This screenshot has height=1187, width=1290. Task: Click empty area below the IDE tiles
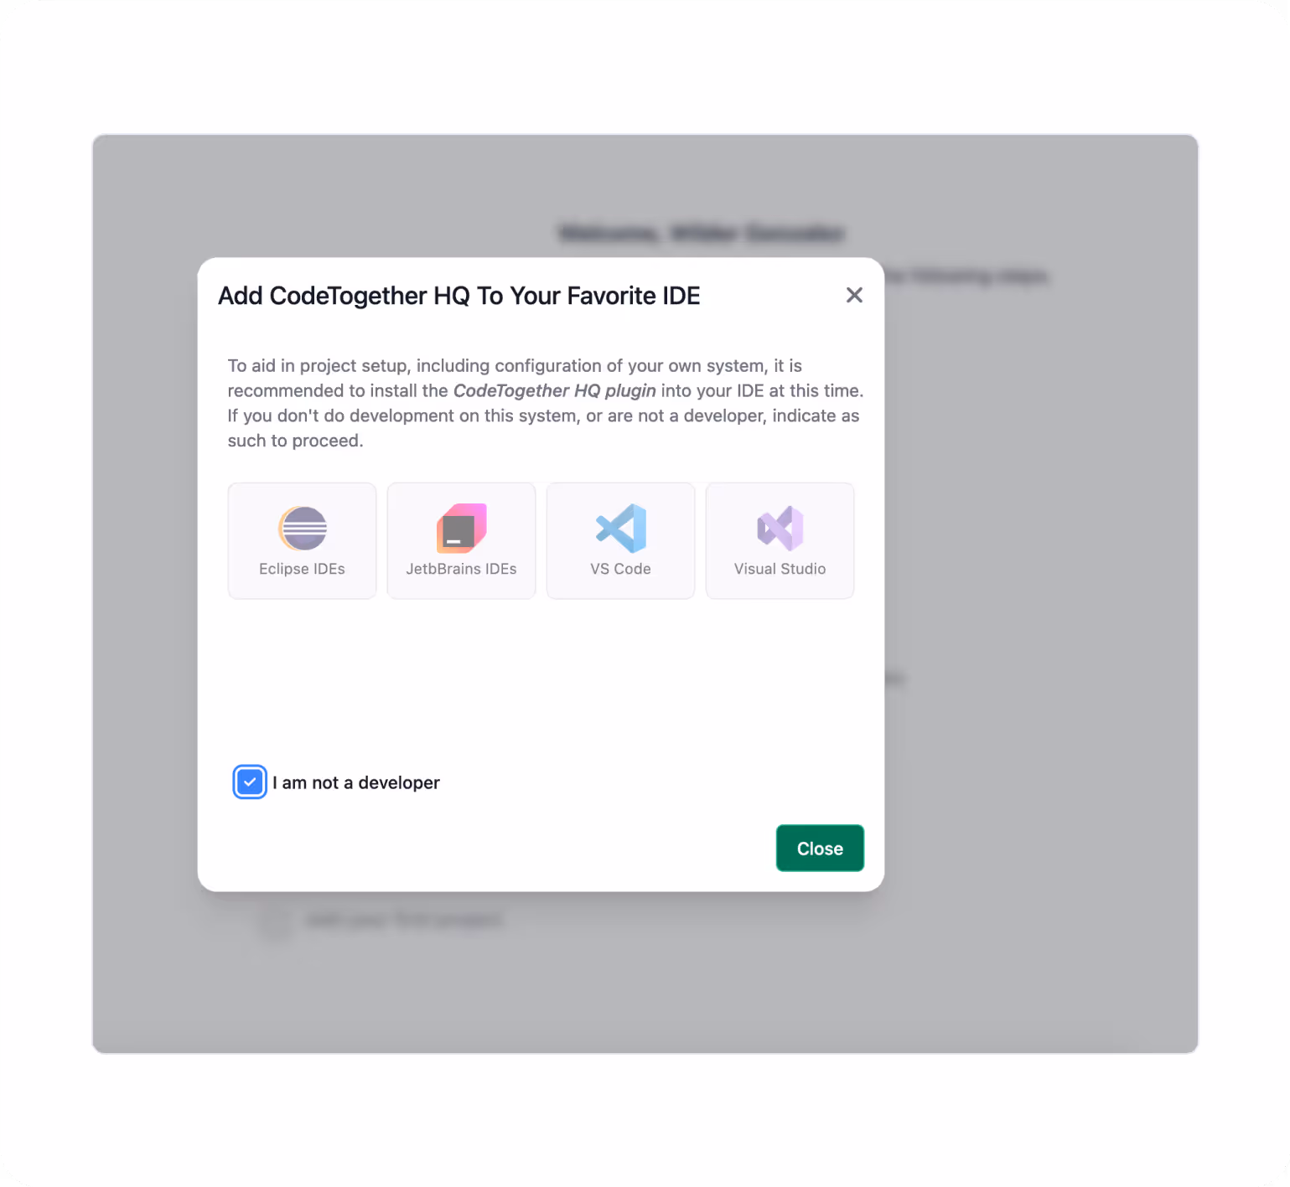tap(541, 679)
